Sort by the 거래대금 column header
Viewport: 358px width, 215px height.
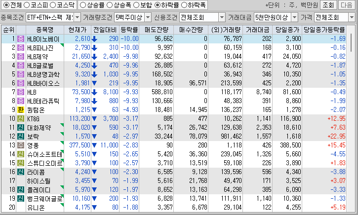pyautogui.click(x=258, y=30)
